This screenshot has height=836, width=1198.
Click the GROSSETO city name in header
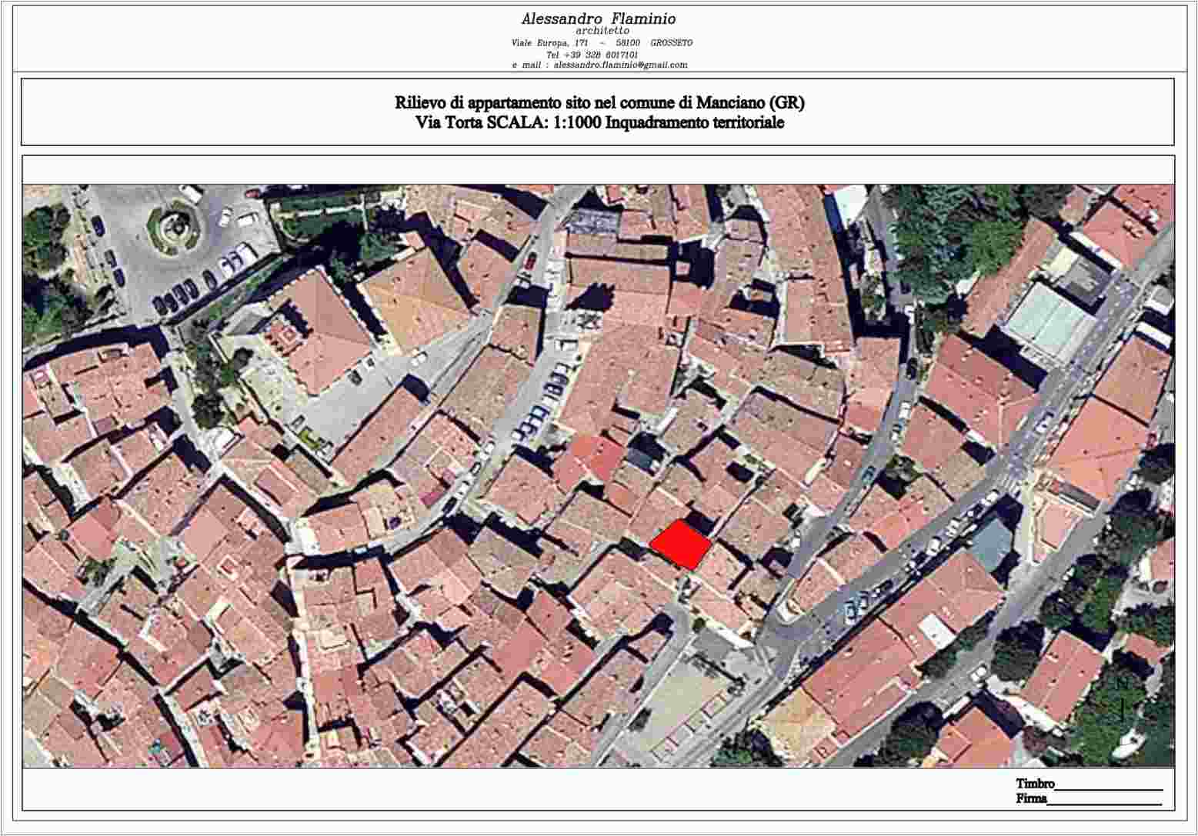[x=671, y=43]
